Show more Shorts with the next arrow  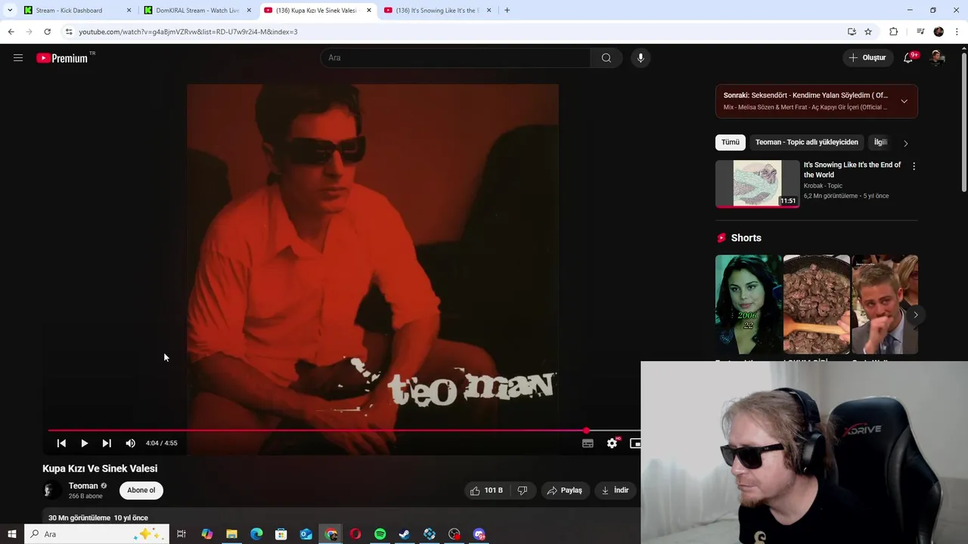915,315
